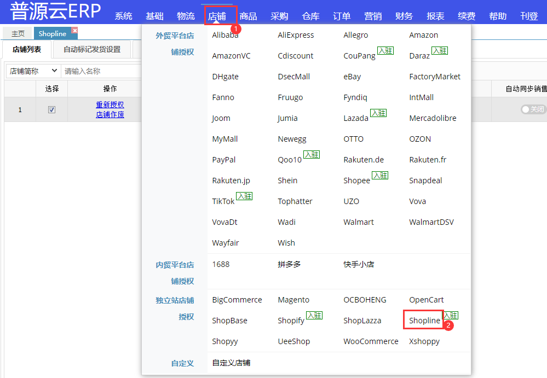Open the 店铺 menu
Viewport: 547px width, 378px height.
tap(217, 16)
